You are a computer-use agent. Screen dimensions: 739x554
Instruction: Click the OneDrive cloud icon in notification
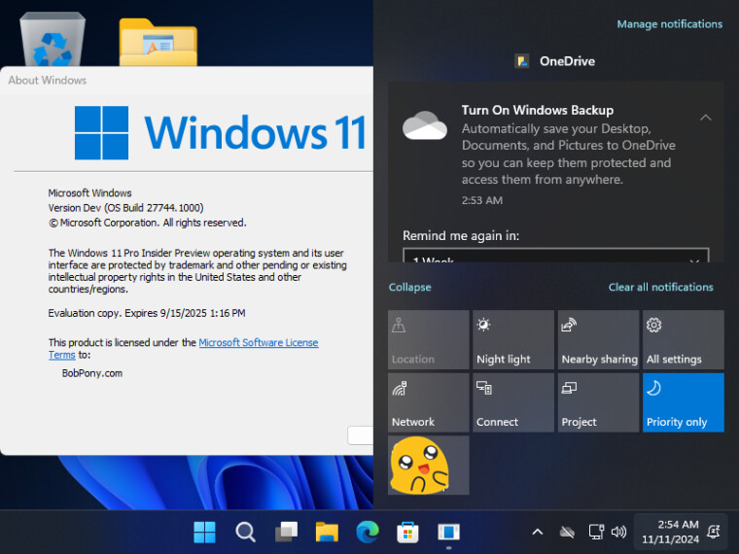pos(425,125)
